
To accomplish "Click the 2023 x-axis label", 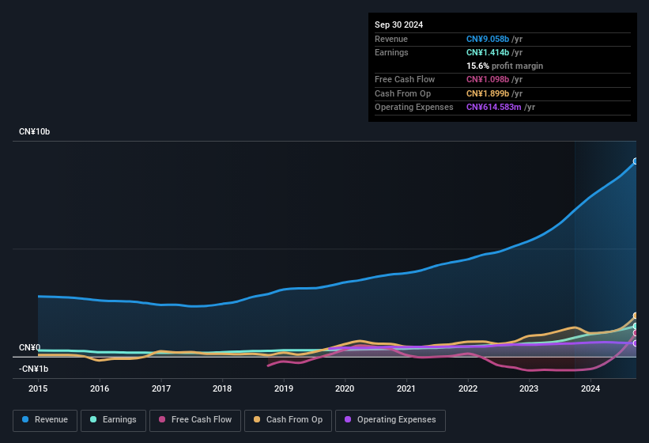I will coord(529,388).
